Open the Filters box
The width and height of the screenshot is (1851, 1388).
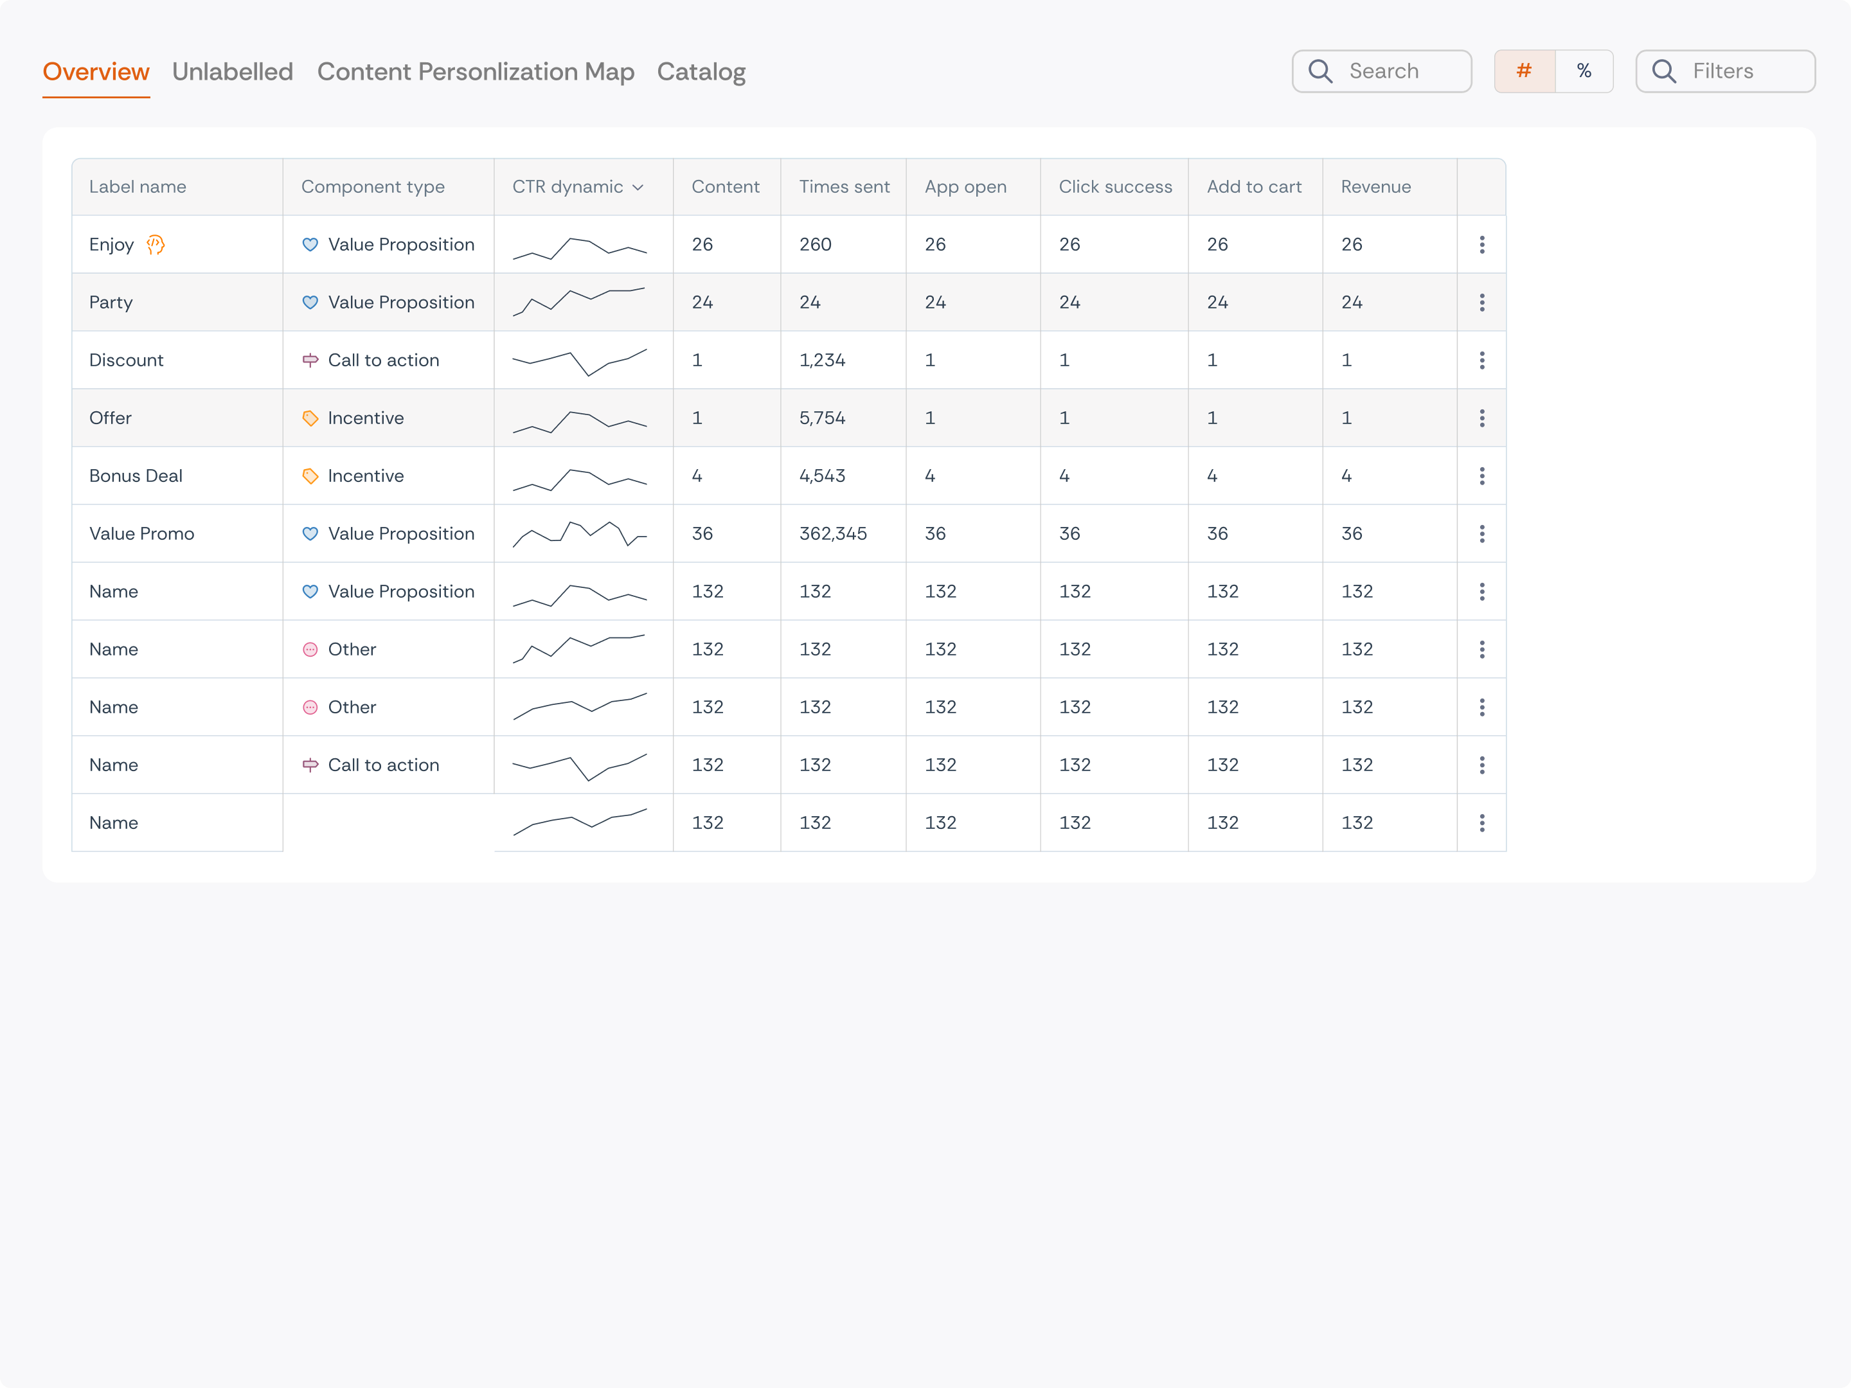[x=1726, y=71]
